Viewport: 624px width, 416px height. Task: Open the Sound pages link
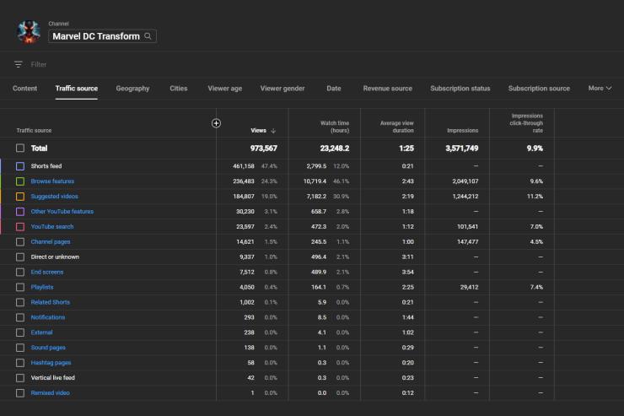48,348
